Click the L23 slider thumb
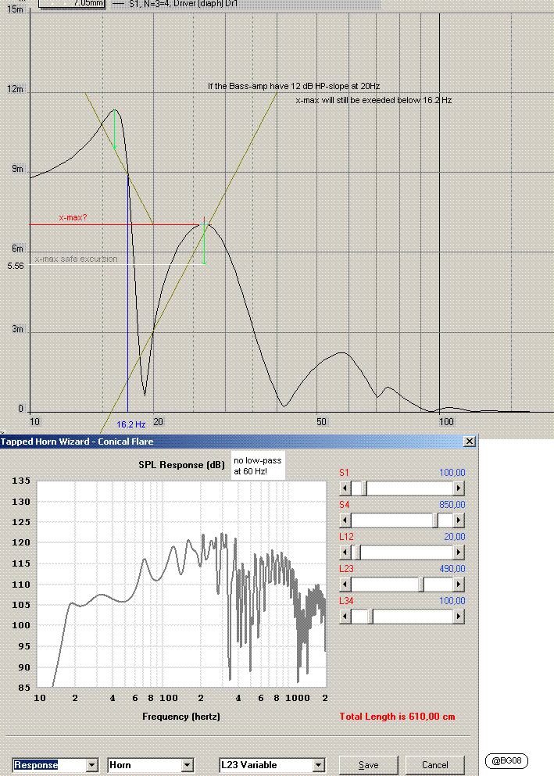This screenshot has height=776, width=554. tap(422, 585)
